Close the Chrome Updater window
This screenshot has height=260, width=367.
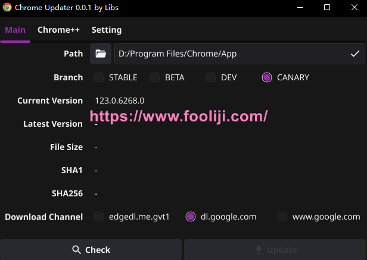pyautogui.click(x=354, y=7)
